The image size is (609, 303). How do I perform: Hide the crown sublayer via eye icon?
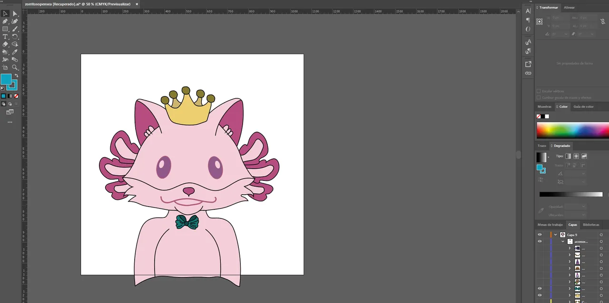pyautogui.click(x=540, y=295)
